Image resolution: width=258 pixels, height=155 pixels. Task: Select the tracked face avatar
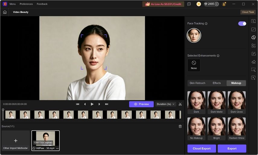194,35
